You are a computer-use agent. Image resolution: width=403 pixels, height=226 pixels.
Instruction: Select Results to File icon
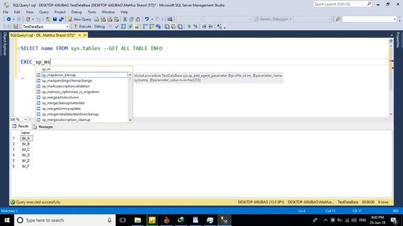click(x=180, y=26)
